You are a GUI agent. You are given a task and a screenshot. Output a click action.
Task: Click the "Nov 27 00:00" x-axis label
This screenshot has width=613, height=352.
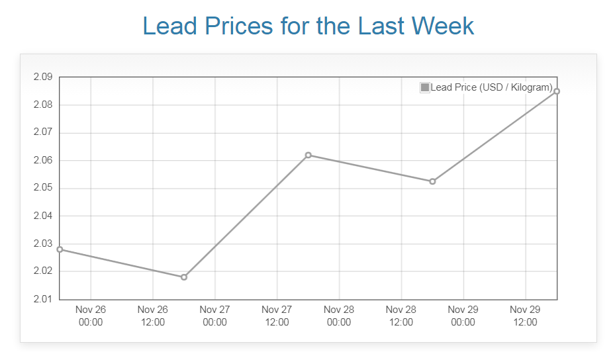coord(214,316)
